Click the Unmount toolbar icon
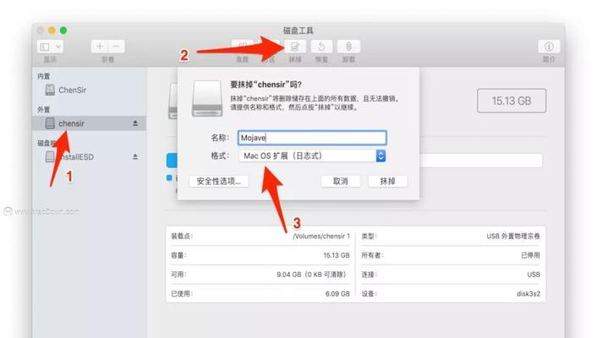This screenshot has height=338, width=597. click(x=348, y=46)
